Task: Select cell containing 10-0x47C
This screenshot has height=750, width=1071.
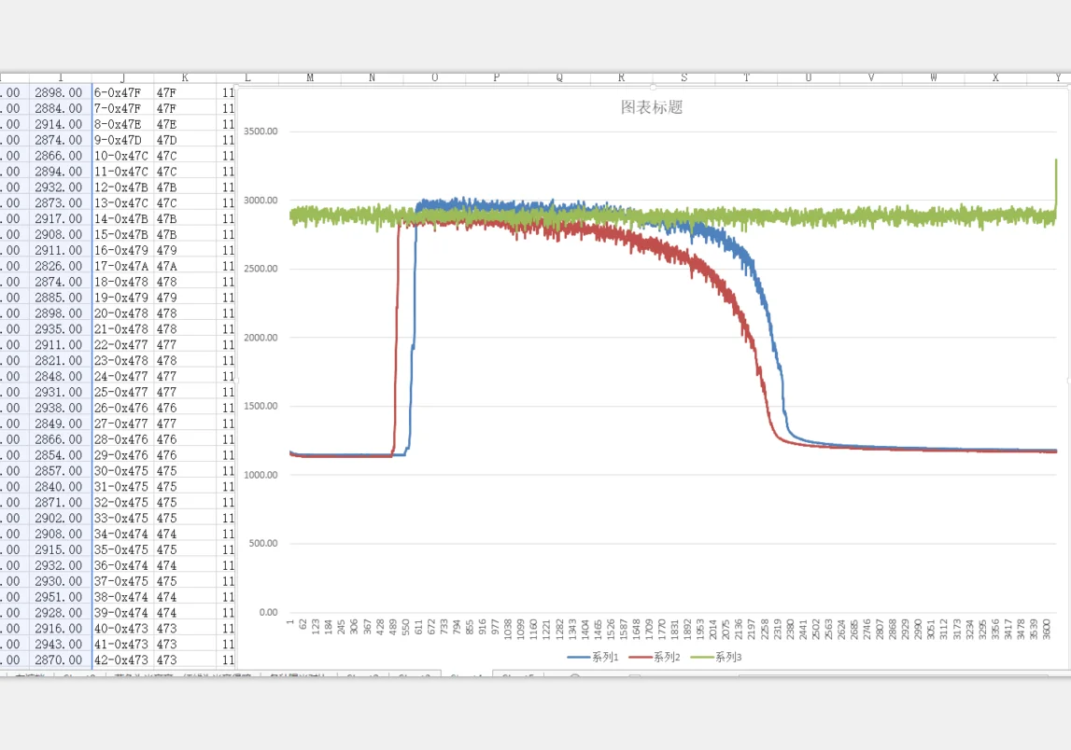Action: tap(123, 155)
